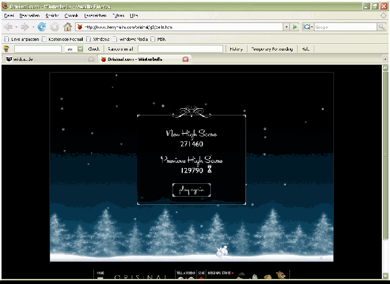The height and width of the screenshot is (284, 390).
Task: Open the Chronik menu
Action: coord(71,16)
